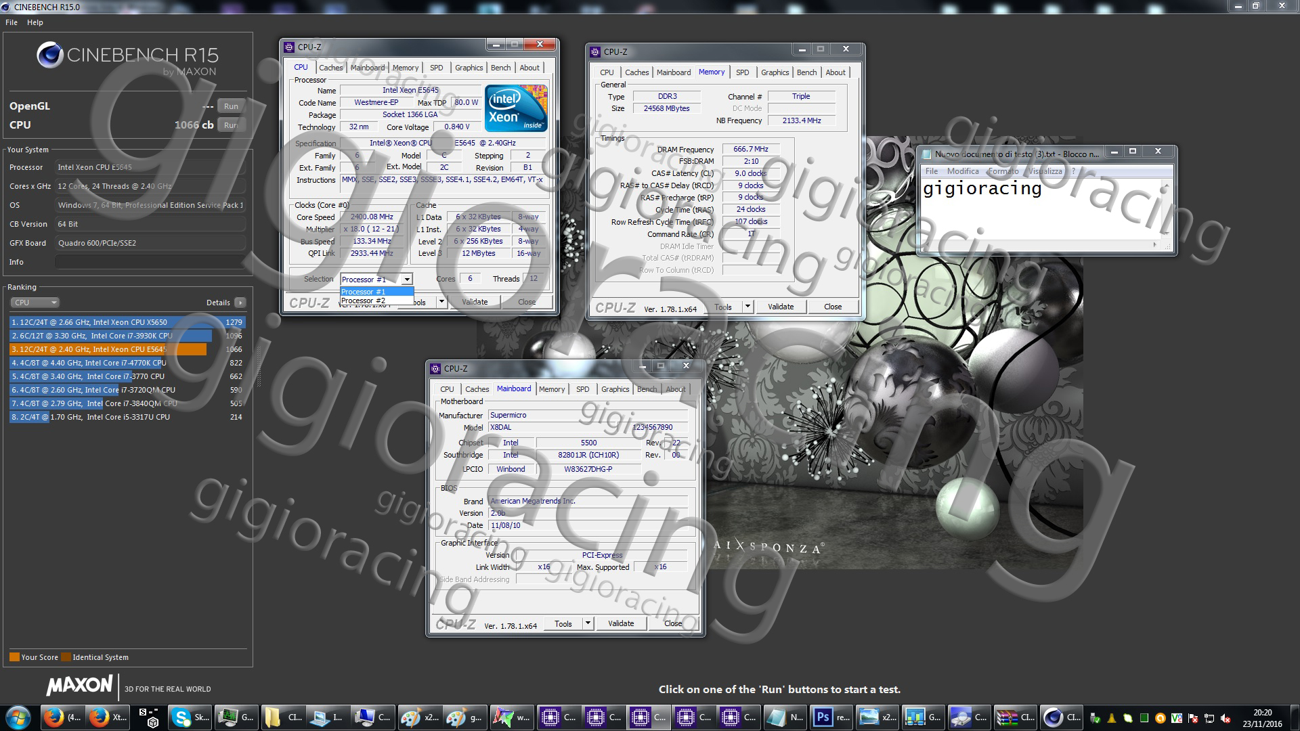Run the CPU benchmark

pos(231,125)
